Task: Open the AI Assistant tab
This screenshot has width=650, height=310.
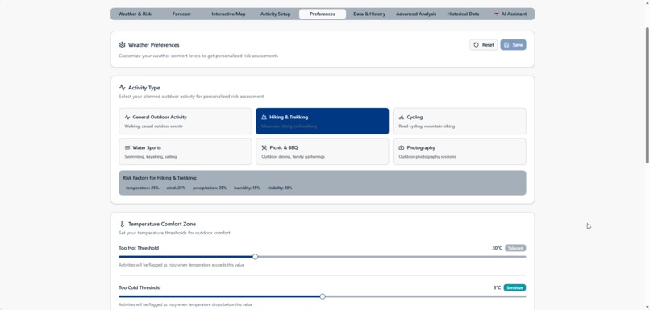Action: click(x=510, y=14)
